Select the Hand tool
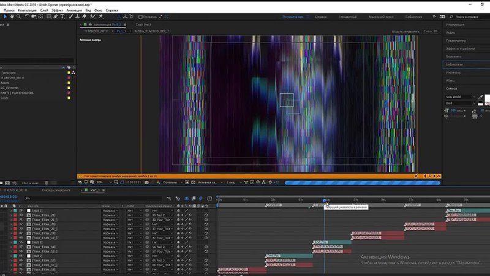Image resolution: width=490 pixels, height=276 pixels. coord(12,17)
